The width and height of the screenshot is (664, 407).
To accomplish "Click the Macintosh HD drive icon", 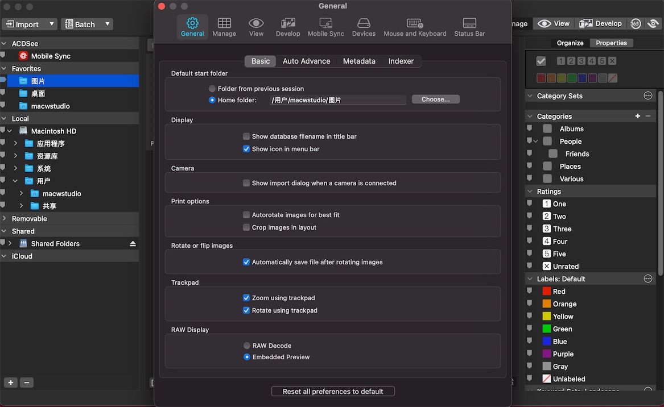I will pyautogui.click(x=23, y=131).
